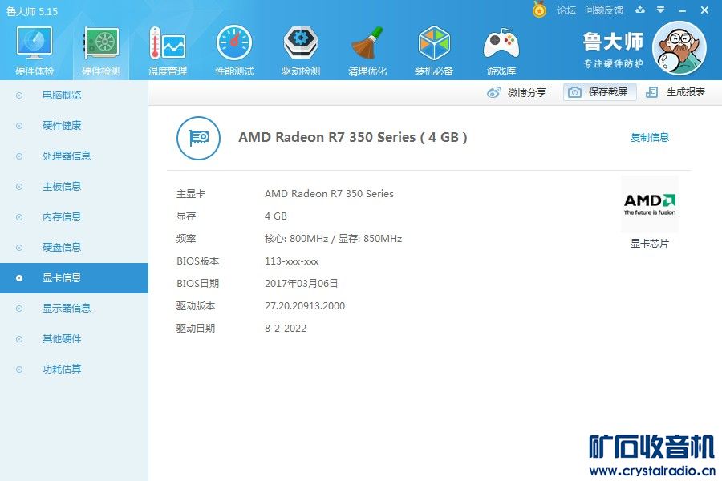
Task: Click the driver date 8-2-2022
Action: pos(286,328)
